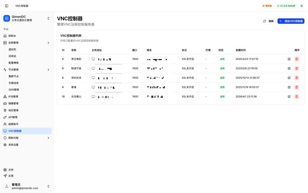Open 系统设置 page
Screen dimensions: 308x193
(x=27, y=145)
